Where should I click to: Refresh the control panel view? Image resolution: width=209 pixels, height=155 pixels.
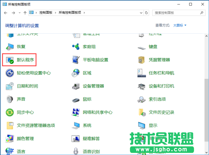click(x=146, y=13)
